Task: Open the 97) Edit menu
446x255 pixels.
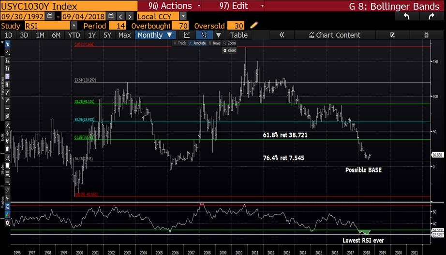Action: (x=233, y=6)
